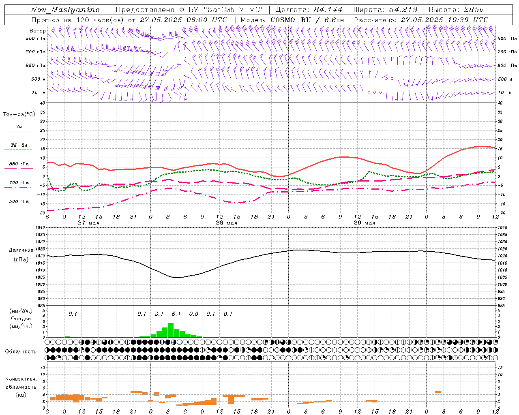
Task: Click the '5.1' three-hour precipitation value
Action: 176,314
